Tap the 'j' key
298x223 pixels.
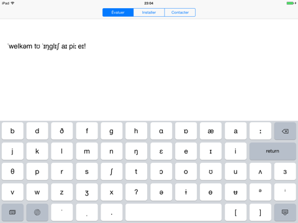click(x=12, y=151)
